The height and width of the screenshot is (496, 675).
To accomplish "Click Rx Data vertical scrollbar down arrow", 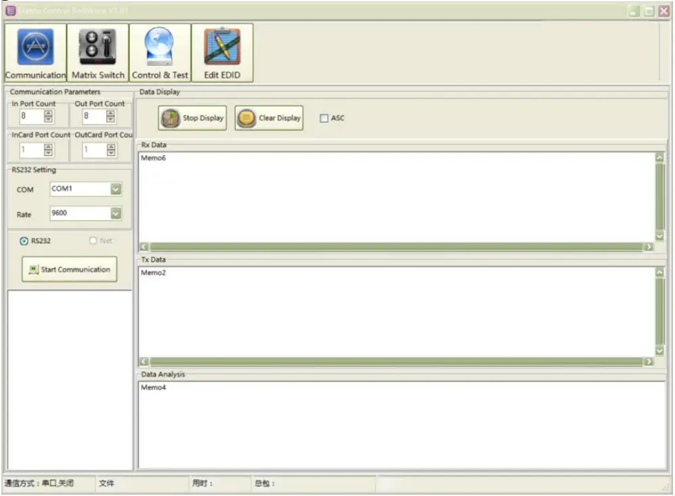I will (x=659, y=236).
